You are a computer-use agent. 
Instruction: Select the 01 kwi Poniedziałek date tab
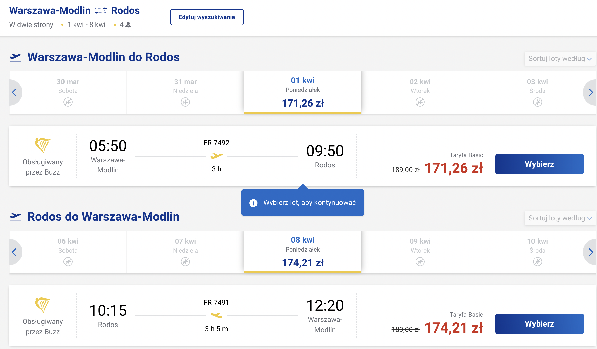[x=303, y=92]
